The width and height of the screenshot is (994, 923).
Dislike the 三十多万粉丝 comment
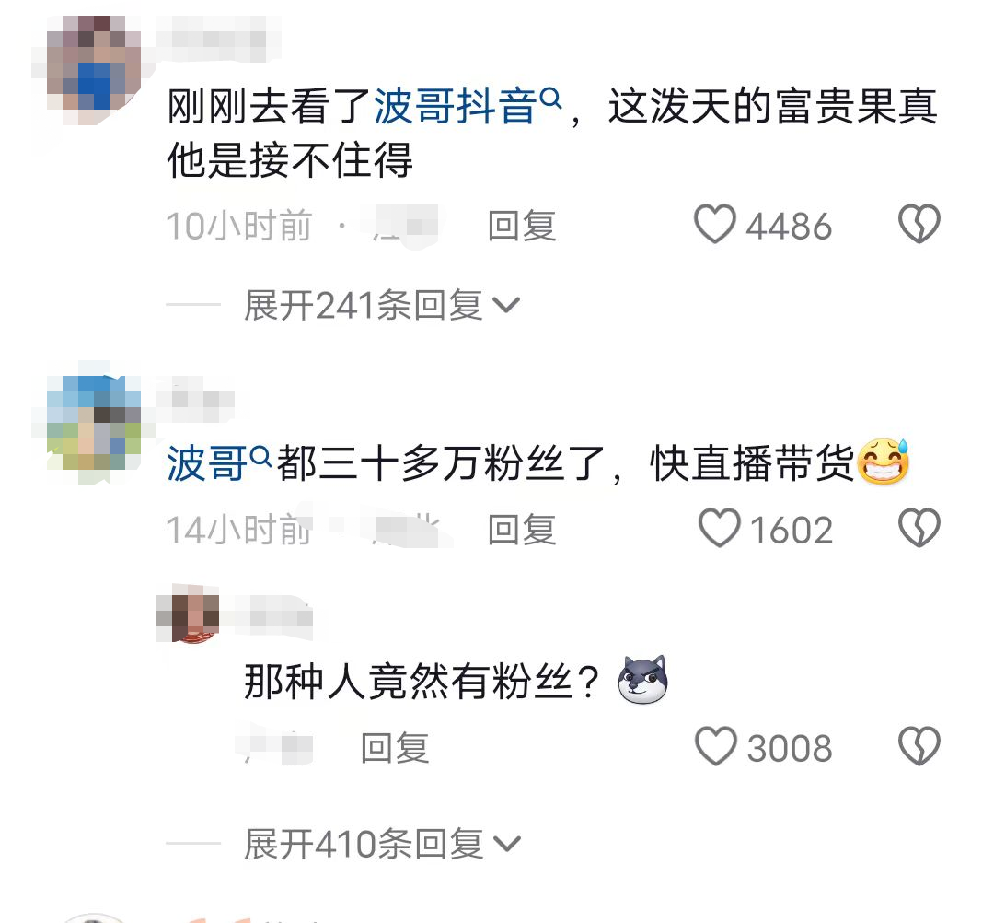[x=919, y=528]
